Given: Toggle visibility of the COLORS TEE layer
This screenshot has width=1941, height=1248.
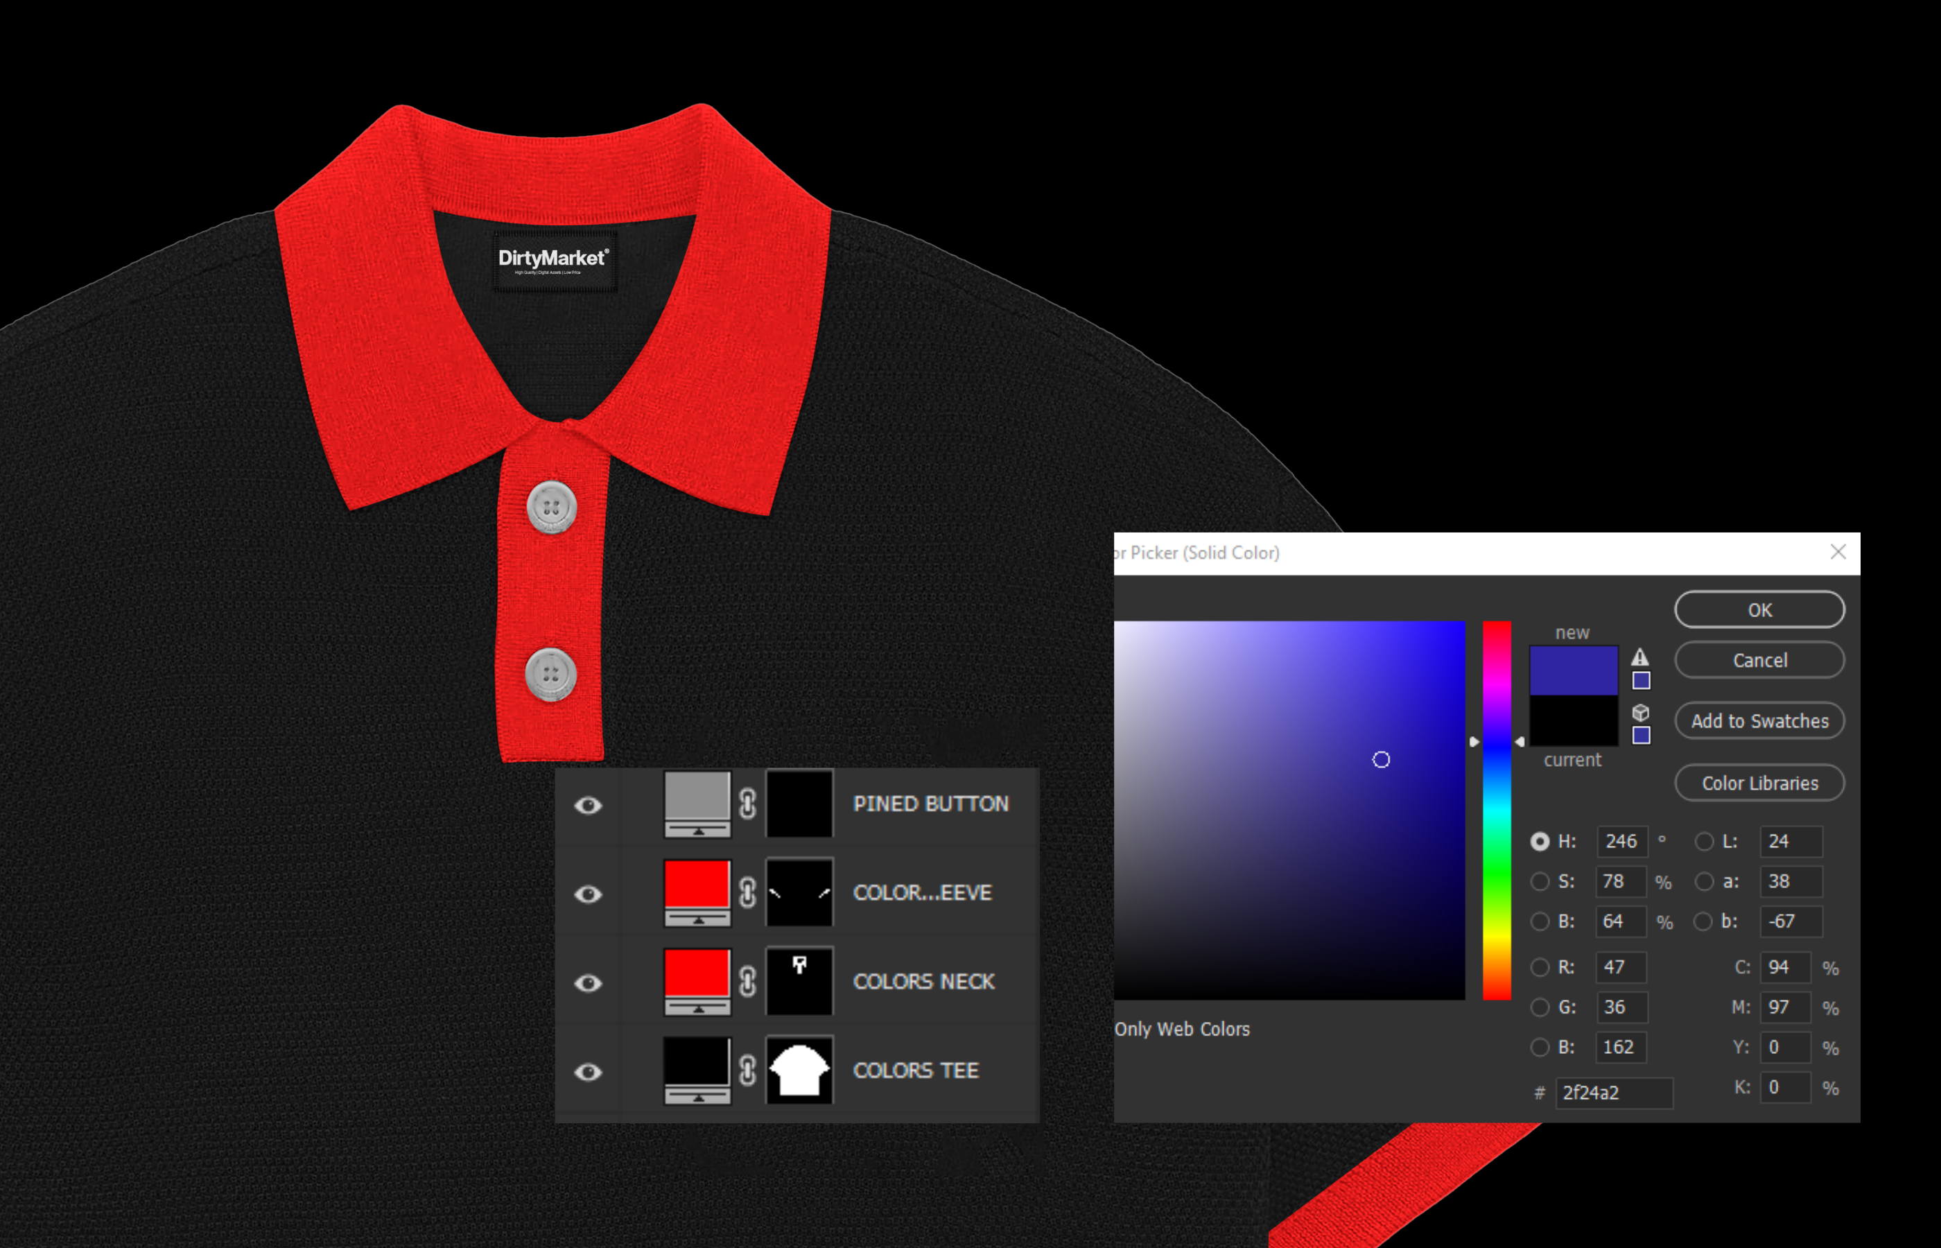Looking at the screenshot, I should pos(588,1072).
